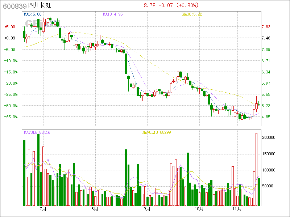Click the 200000 volume axis label

coord(269,138)
